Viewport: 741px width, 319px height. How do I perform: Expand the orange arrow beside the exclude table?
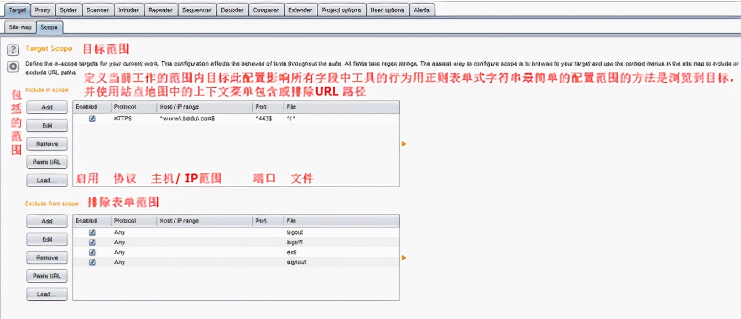[404, 258]
